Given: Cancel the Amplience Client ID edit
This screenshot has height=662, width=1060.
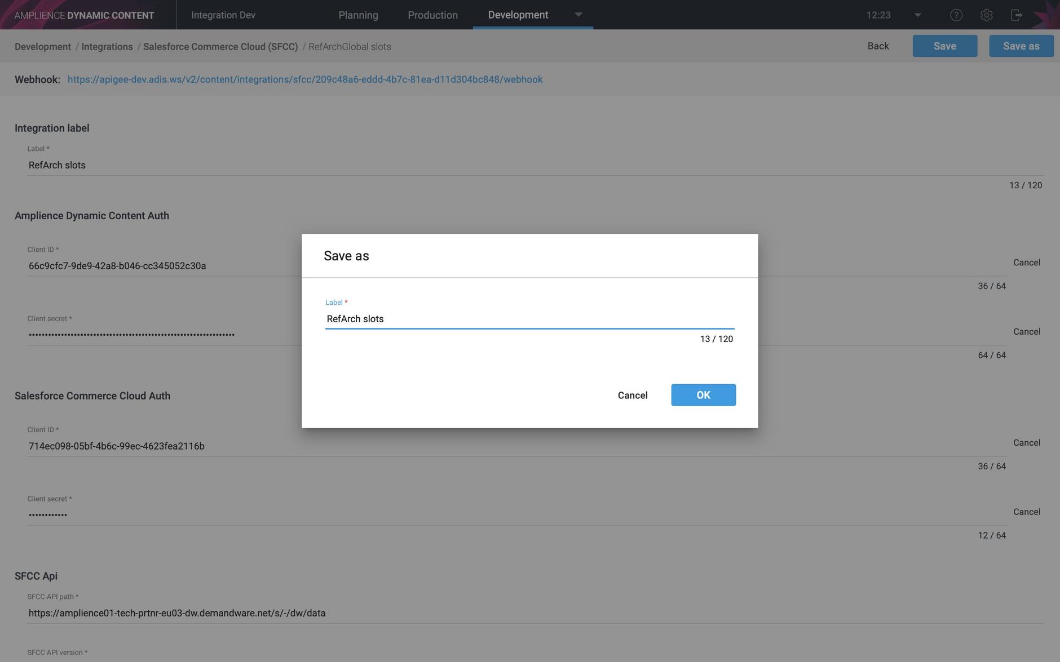Looking at the screenshot, I should [1027, 263].
